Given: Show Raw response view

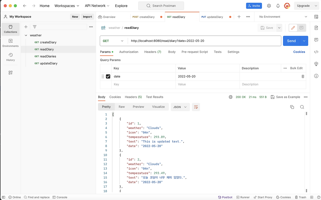Looking at the screenshot, I should coord(122,107).
